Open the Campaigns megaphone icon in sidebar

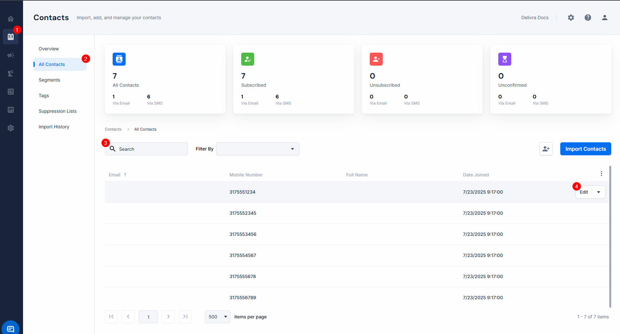tap(11, 55)
